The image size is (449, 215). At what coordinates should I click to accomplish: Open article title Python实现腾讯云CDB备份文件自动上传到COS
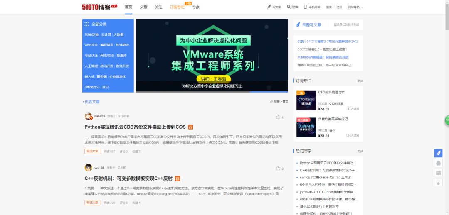pos(135,127)
